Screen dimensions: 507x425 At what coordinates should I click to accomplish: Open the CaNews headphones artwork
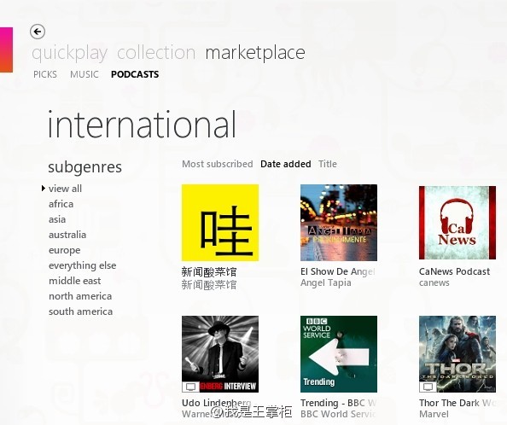(457, 223)
